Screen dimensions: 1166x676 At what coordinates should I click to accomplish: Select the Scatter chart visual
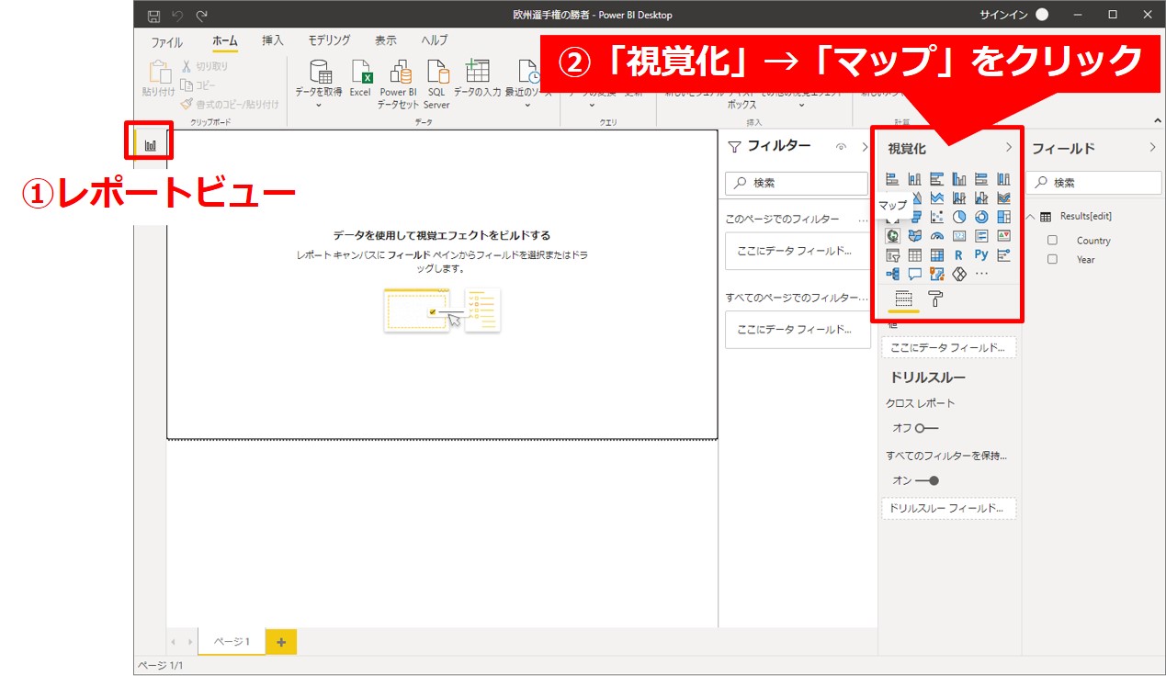936,218
